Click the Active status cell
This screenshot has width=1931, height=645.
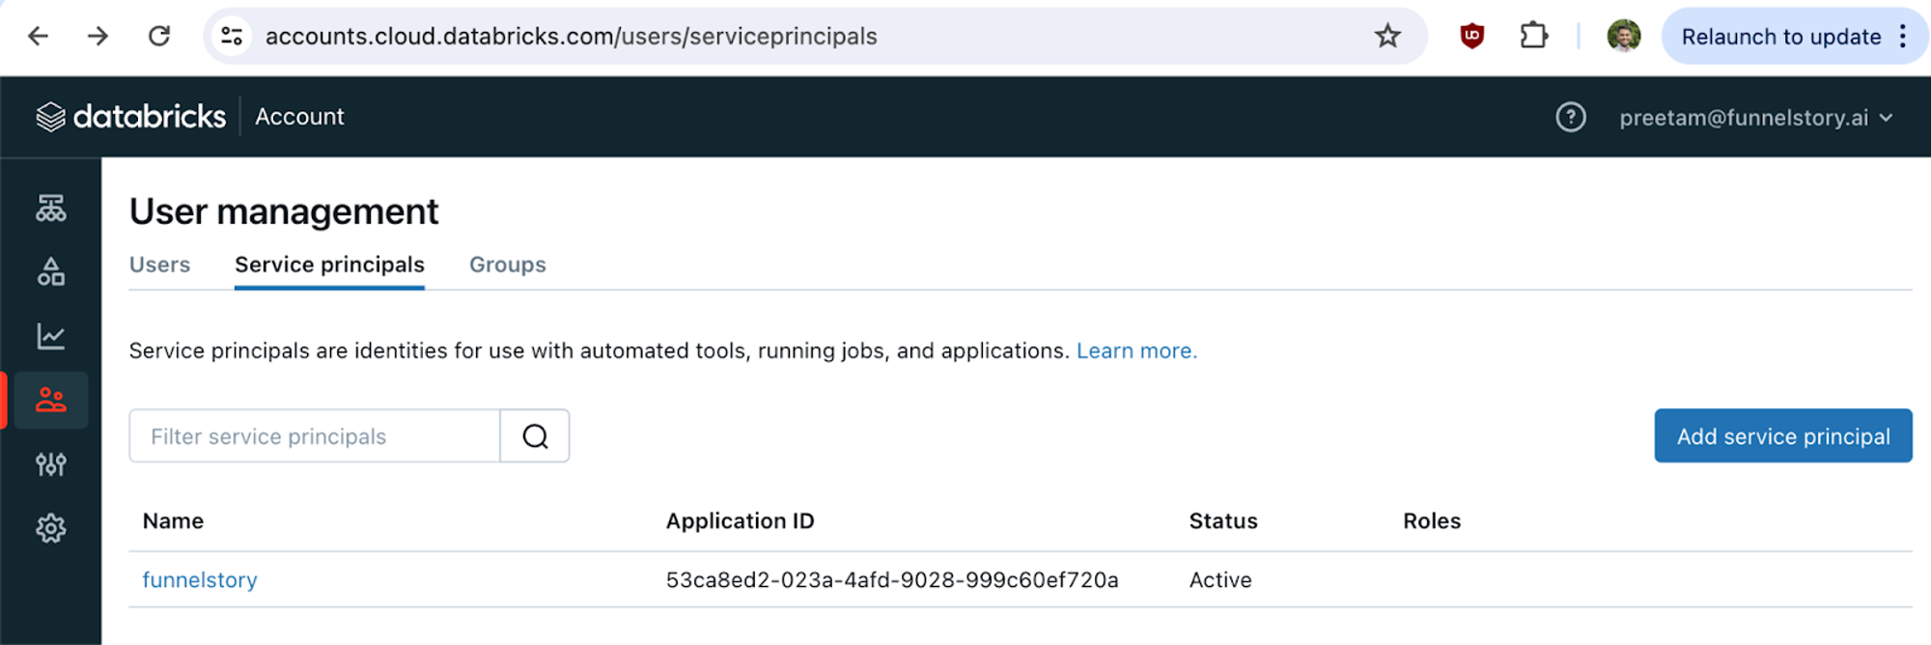[x=1220, y=580]
